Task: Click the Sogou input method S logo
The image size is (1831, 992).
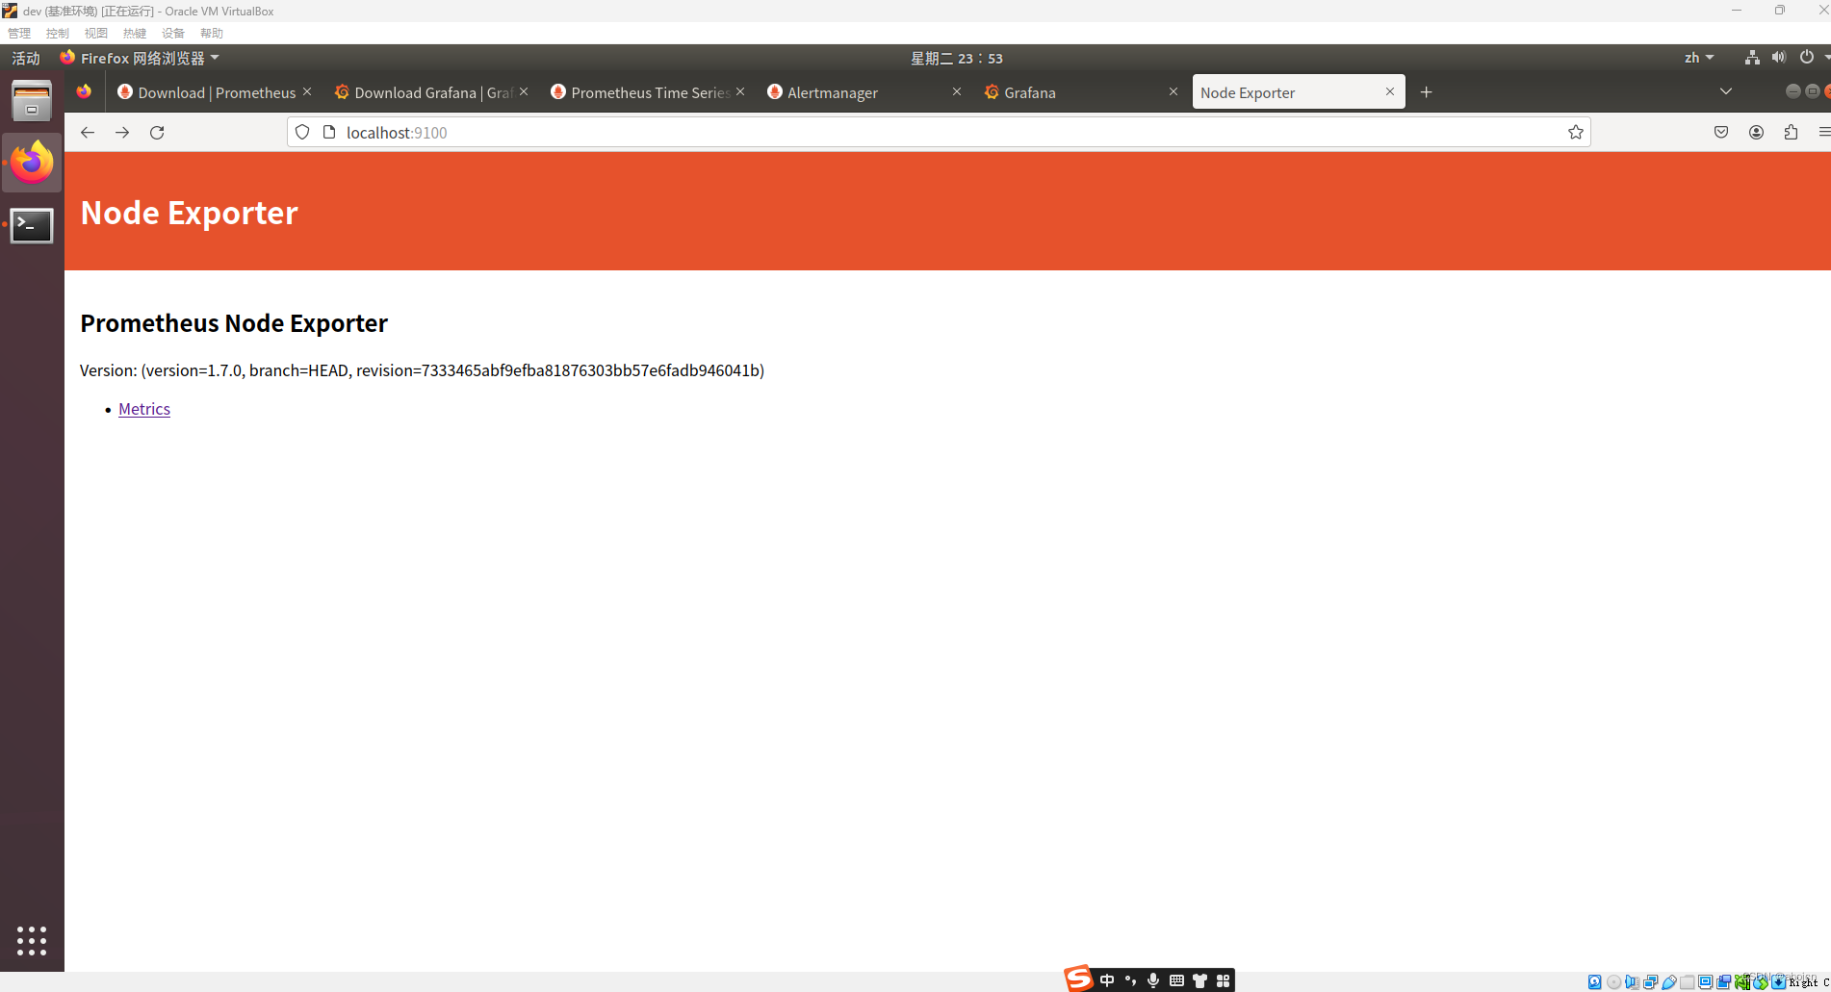Action: (1079, 979)
